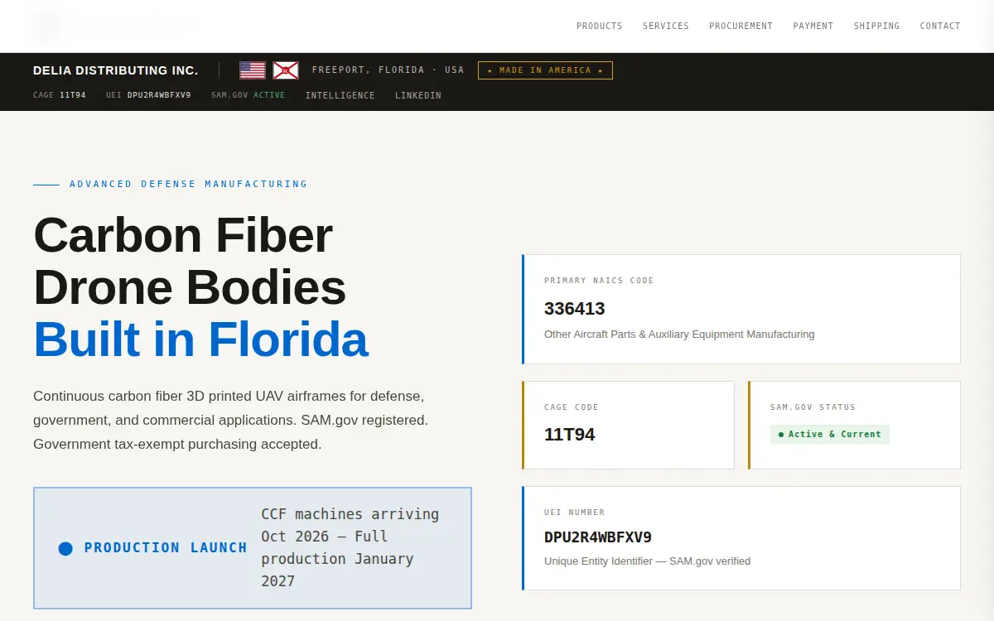
Task: Click Unique Entity Identifier SAM.gov verified text
Action: coord(647,561)
